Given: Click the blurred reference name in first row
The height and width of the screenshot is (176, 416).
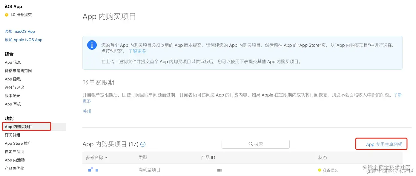Looking at the screenshot, I should [93, 169].
